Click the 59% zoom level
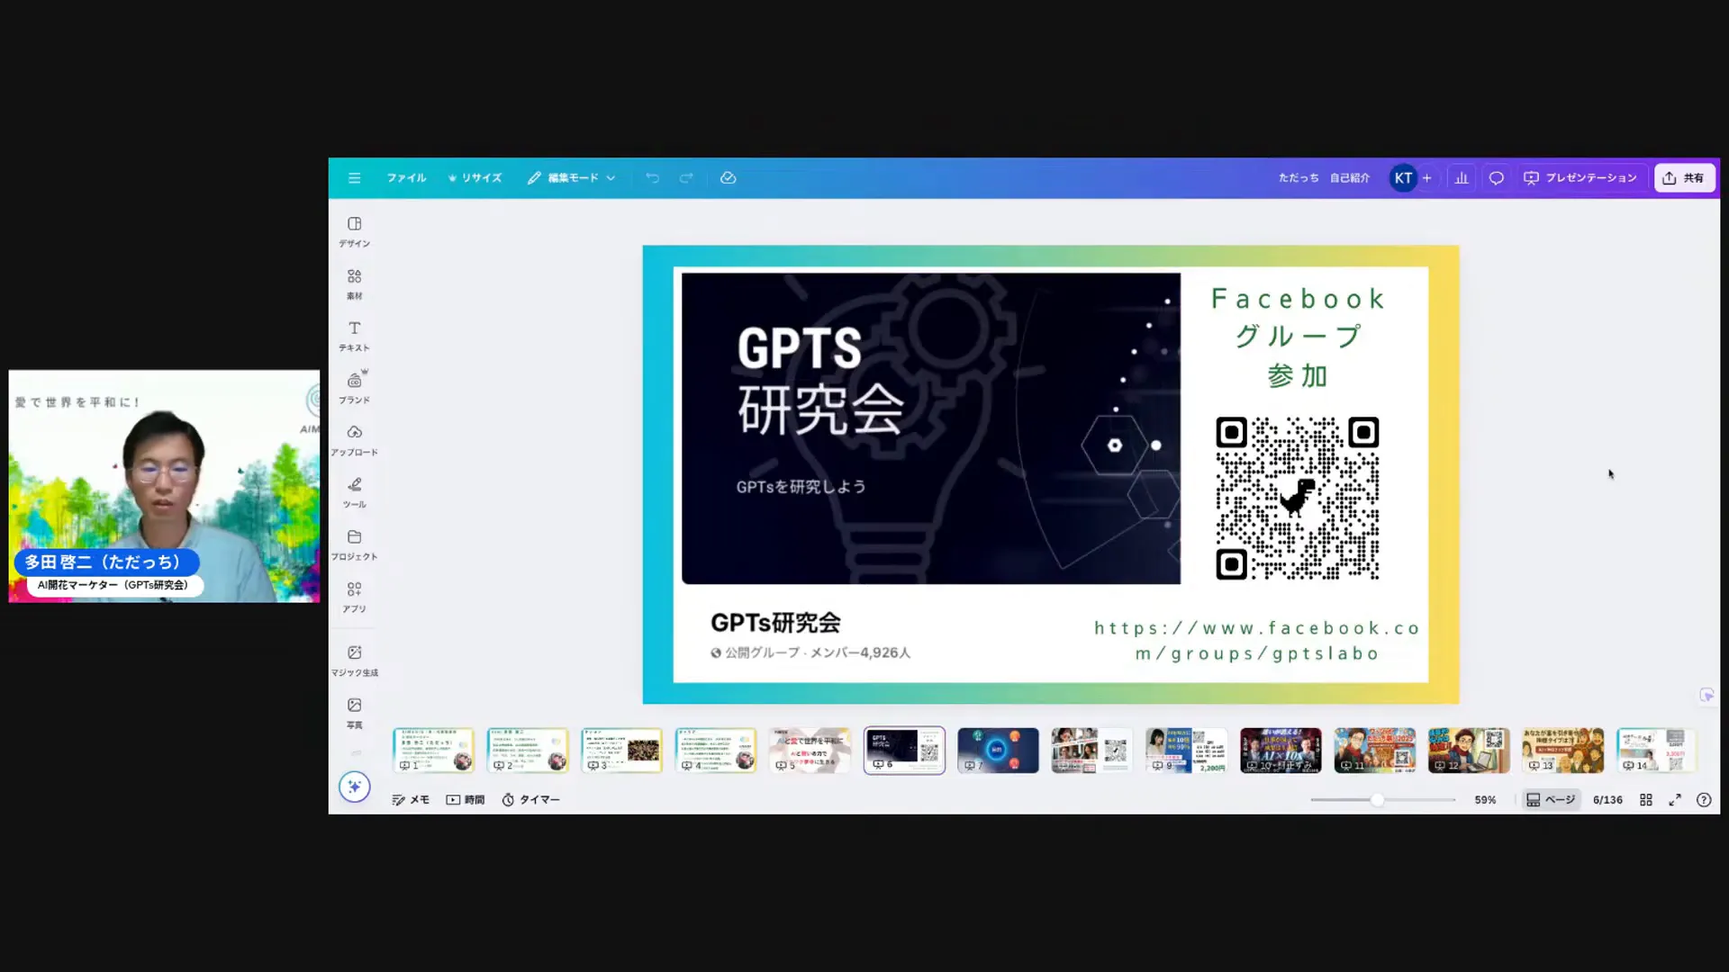Screen dimensions: 1729x972 [1485, 799]
